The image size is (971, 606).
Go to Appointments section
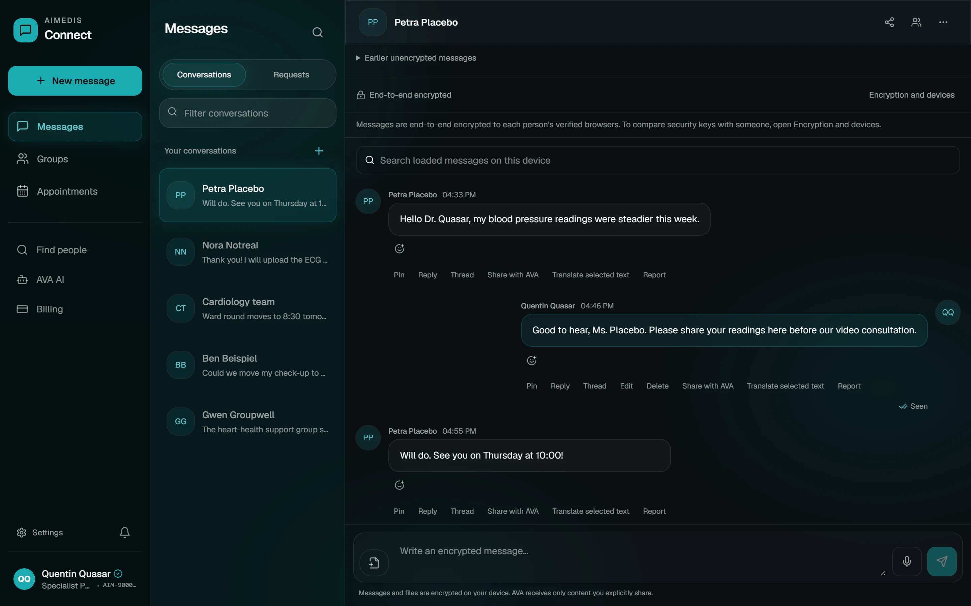(75, 191)
